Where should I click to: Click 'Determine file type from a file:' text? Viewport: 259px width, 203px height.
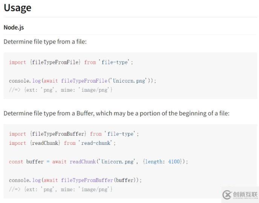click(x=45, y=42)
